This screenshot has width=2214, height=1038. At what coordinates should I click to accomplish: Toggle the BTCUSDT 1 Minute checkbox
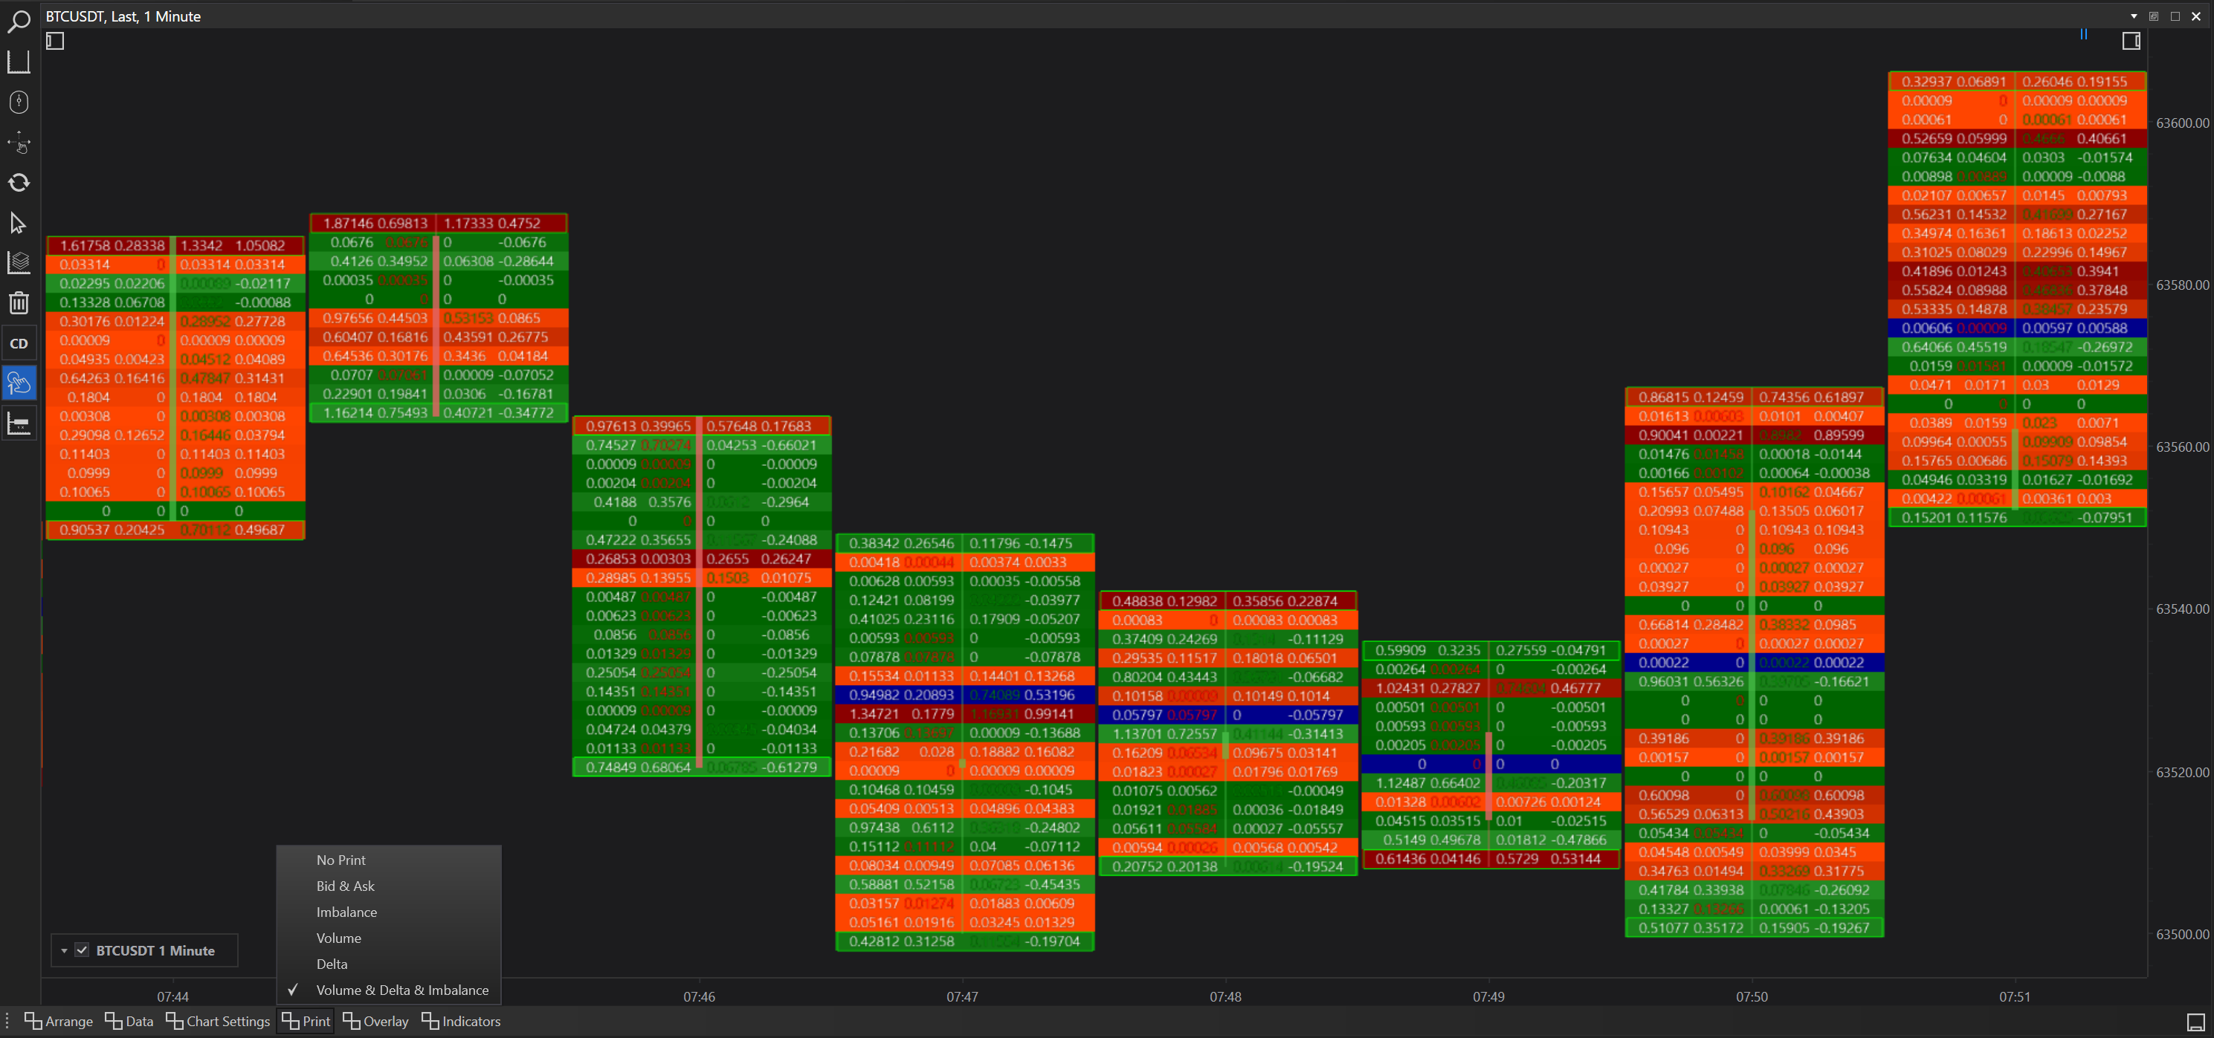tap(82, 950)
